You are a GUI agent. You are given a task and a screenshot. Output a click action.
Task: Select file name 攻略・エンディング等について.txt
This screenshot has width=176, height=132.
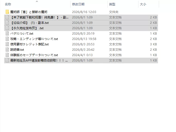(x=34, y=39)
